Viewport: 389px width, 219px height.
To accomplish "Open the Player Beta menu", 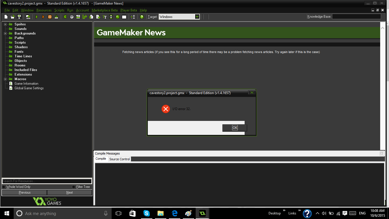I will coord(129,10).
